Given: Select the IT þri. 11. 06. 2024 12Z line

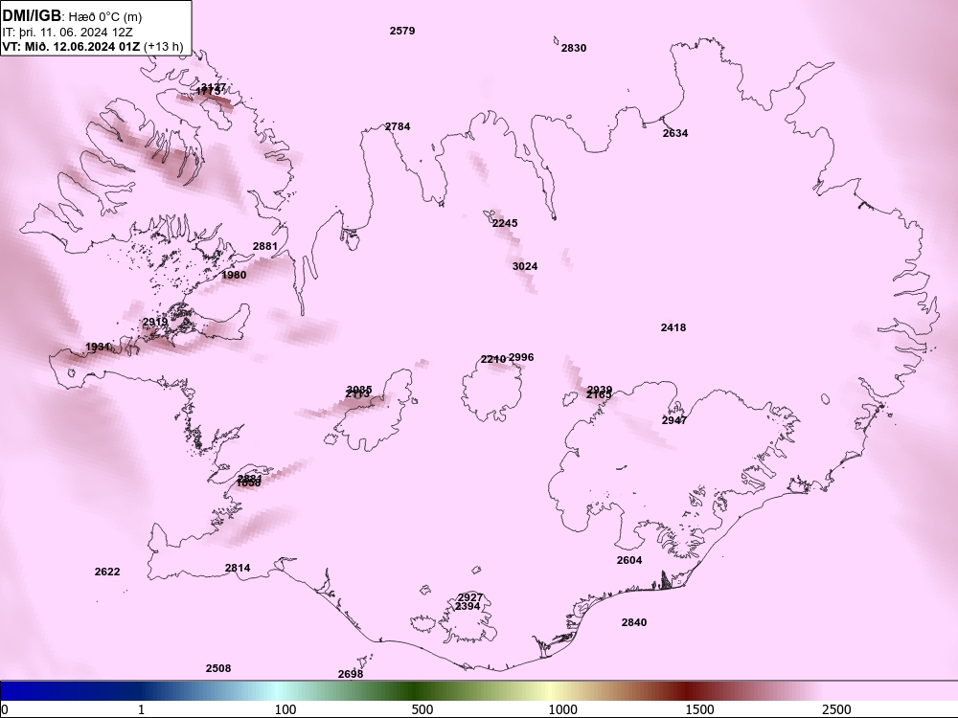Looking at the screenshot, I should click(x=68, y=33).
